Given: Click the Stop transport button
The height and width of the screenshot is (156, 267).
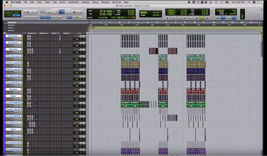Looking at the screenshot, I should 196,18.
